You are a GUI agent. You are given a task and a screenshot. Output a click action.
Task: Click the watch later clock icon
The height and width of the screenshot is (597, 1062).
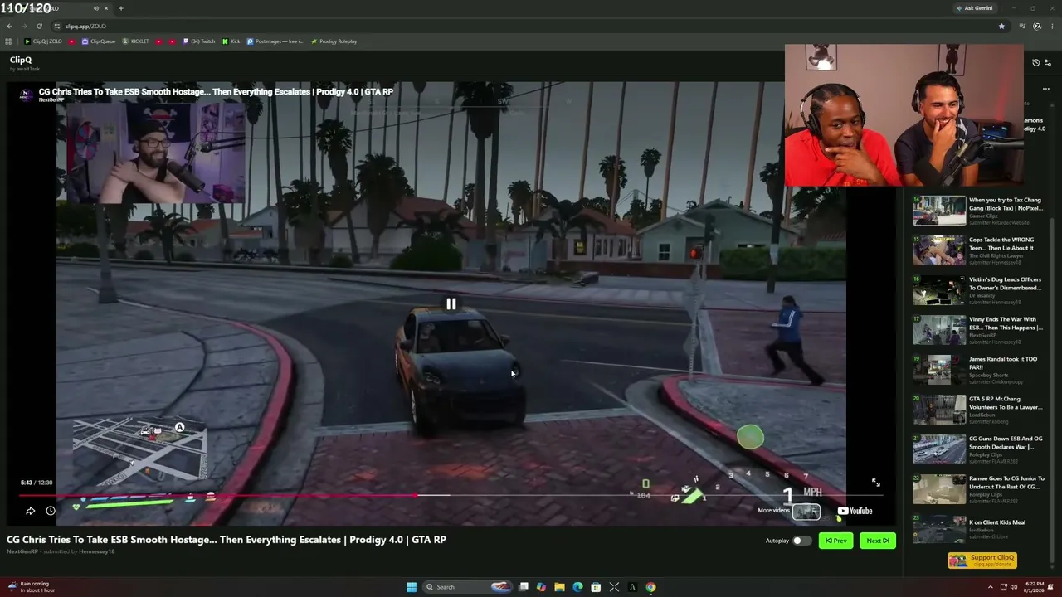(x=51, y=511)
